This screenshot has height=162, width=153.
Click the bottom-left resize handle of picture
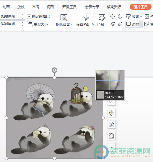(x=6, y=158)
